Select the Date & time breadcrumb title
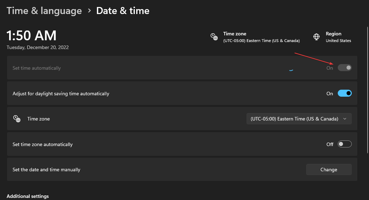369x200 pixels. point(123,11)
